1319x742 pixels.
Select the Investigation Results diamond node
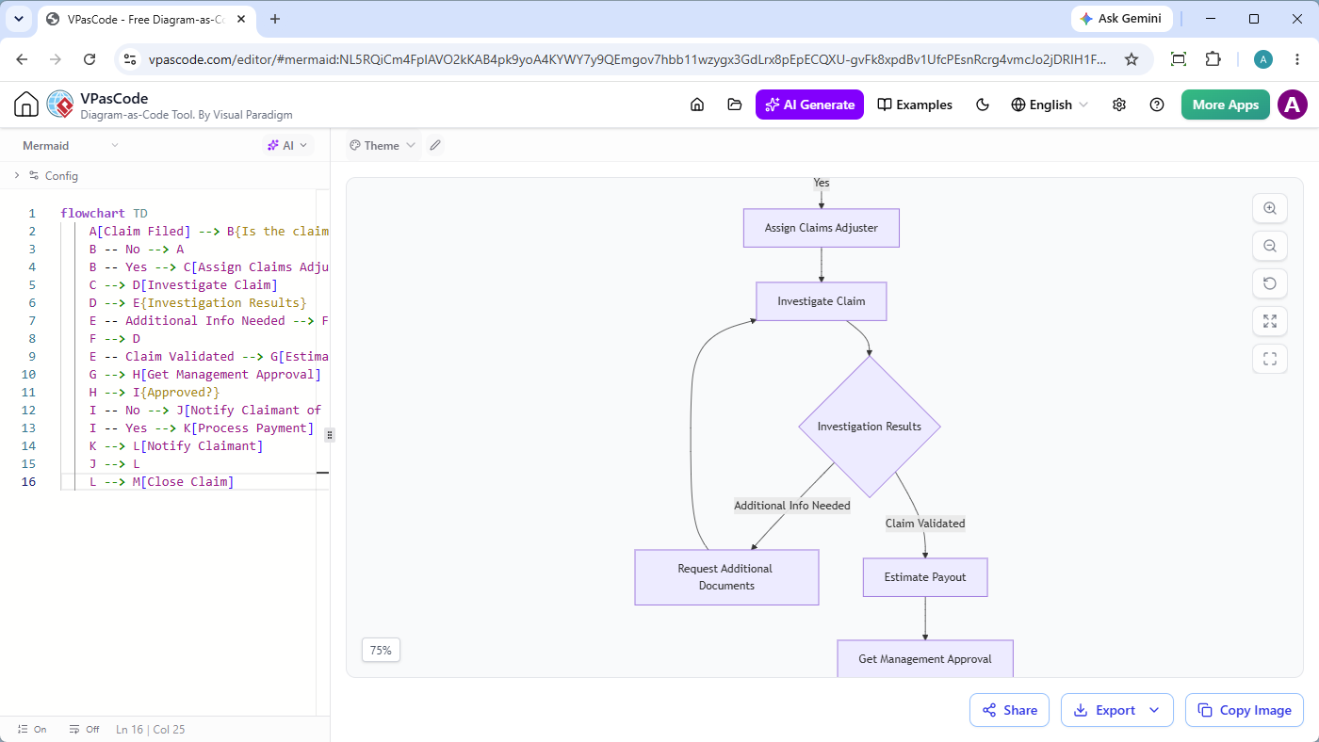(x=870, y=427)
